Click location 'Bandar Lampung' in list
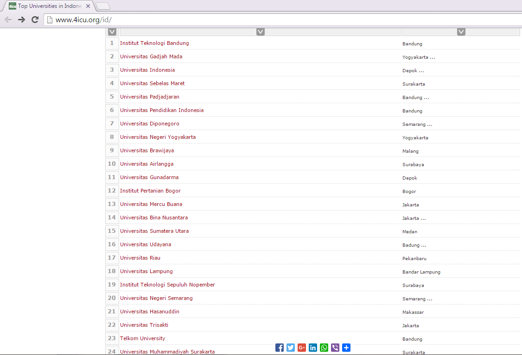 [421, 272]
